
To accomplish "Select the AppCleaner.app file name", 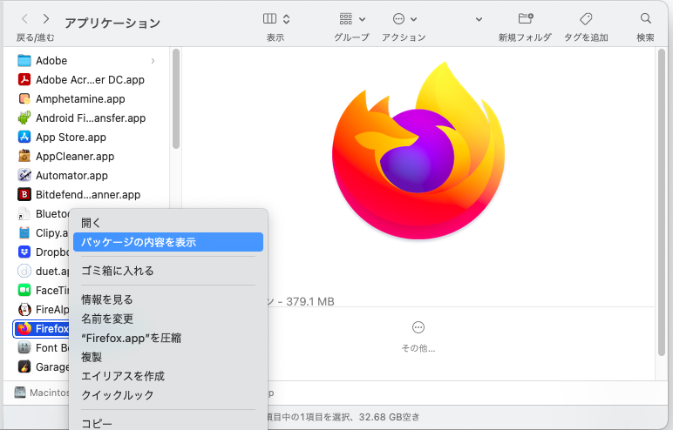I will [75, 157].
